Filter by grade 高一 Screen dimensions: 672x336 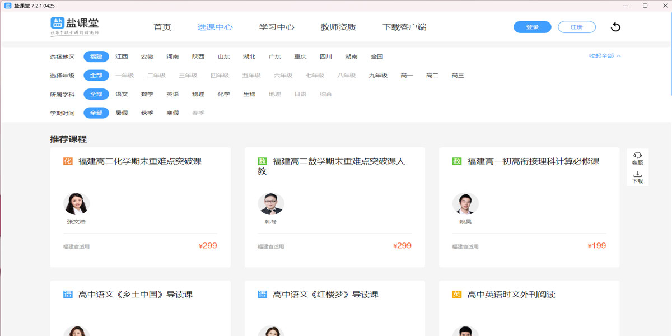tap(407, 75)
